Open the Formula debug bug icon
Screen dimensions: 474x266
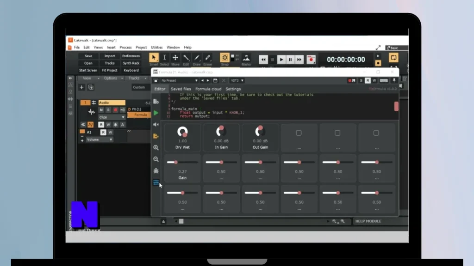click(x=156, y=171)
